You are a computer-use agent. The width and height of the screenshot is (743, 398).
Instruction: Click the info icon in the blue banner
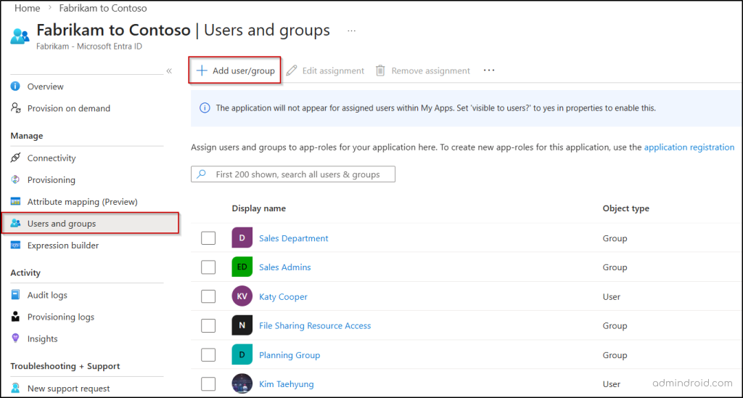[x=205, y=108]
